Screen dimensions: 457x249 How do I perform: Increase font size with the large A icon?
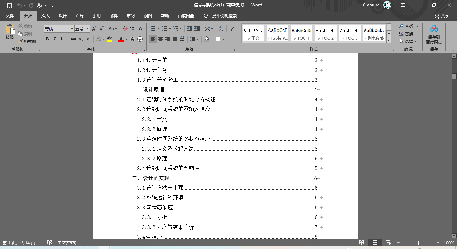[x=94, y=29]
